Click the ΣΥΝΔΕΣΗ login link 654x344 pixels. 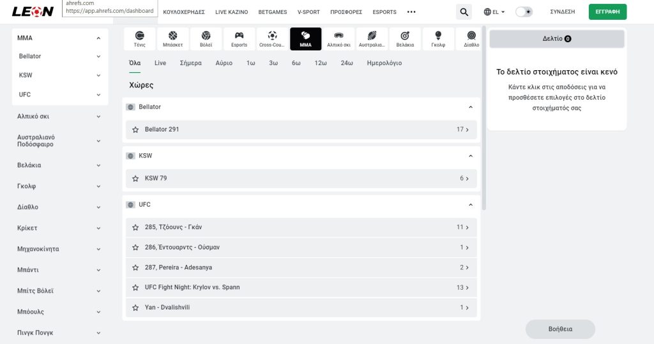[562, 11]
